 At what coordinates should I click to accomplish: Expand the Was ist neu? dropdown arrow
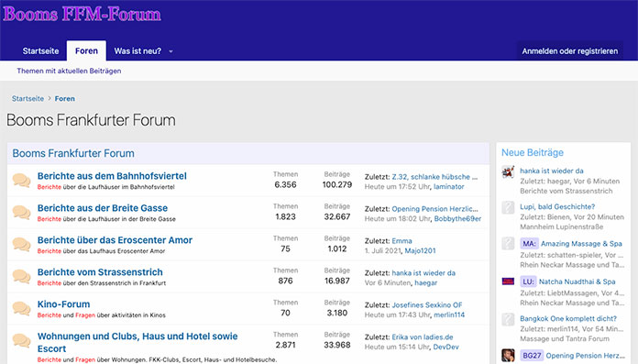[170, 51]
